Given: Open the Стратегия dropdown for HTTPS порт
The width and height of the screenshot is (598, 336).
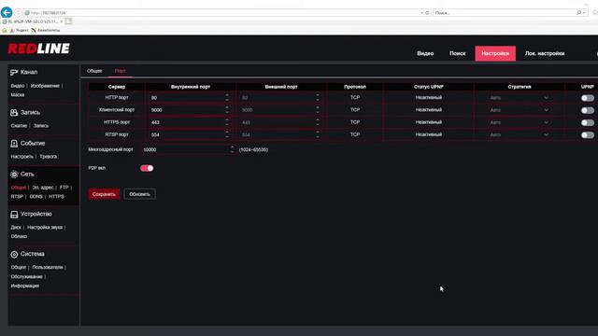Looking at the screenshot, I should point(520,122).
